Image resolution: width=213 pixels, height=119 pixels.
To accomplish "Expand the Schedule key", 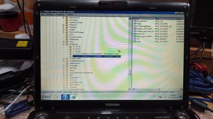I will pyautogui.click(x=64, y=66).
